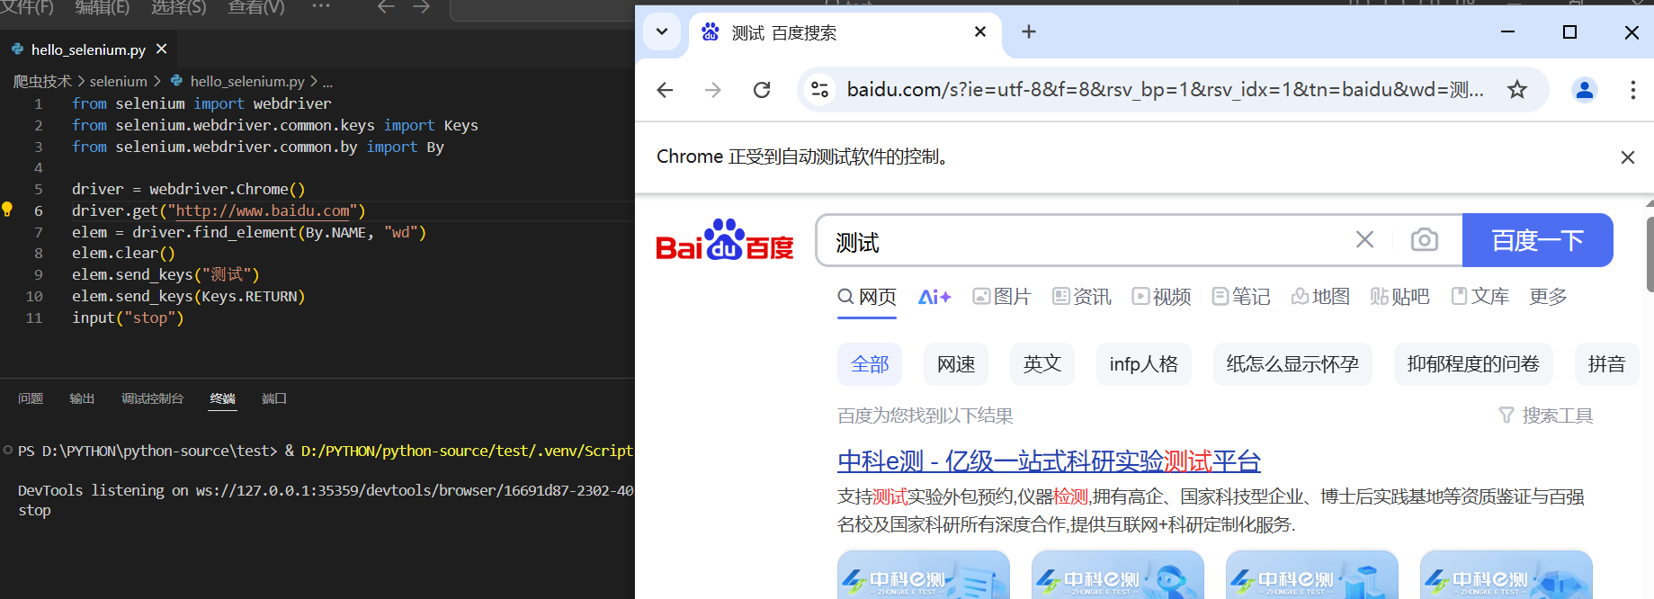Viewport: 1654px width, 599px height.
Task: Open the 终端 panel tab
Action: pyautogui.click(x=223, y=398)
